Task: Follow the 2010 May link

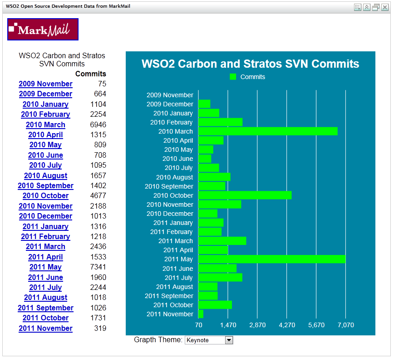Action: (x=45, y=145)
